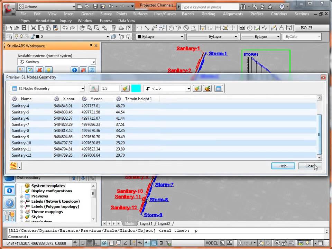This screenshot has width=332, height=249.
Task: Toggle Object Snap in status bar
Action: 111,243
